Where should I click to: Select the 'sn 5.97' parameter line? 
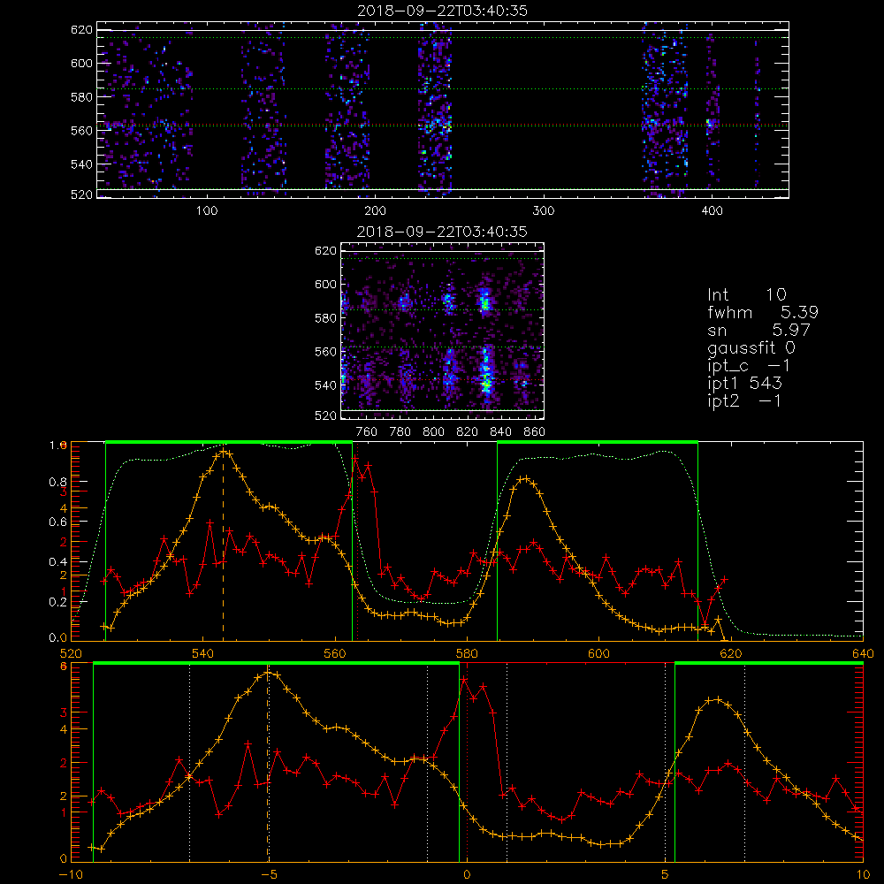(758, 330)
